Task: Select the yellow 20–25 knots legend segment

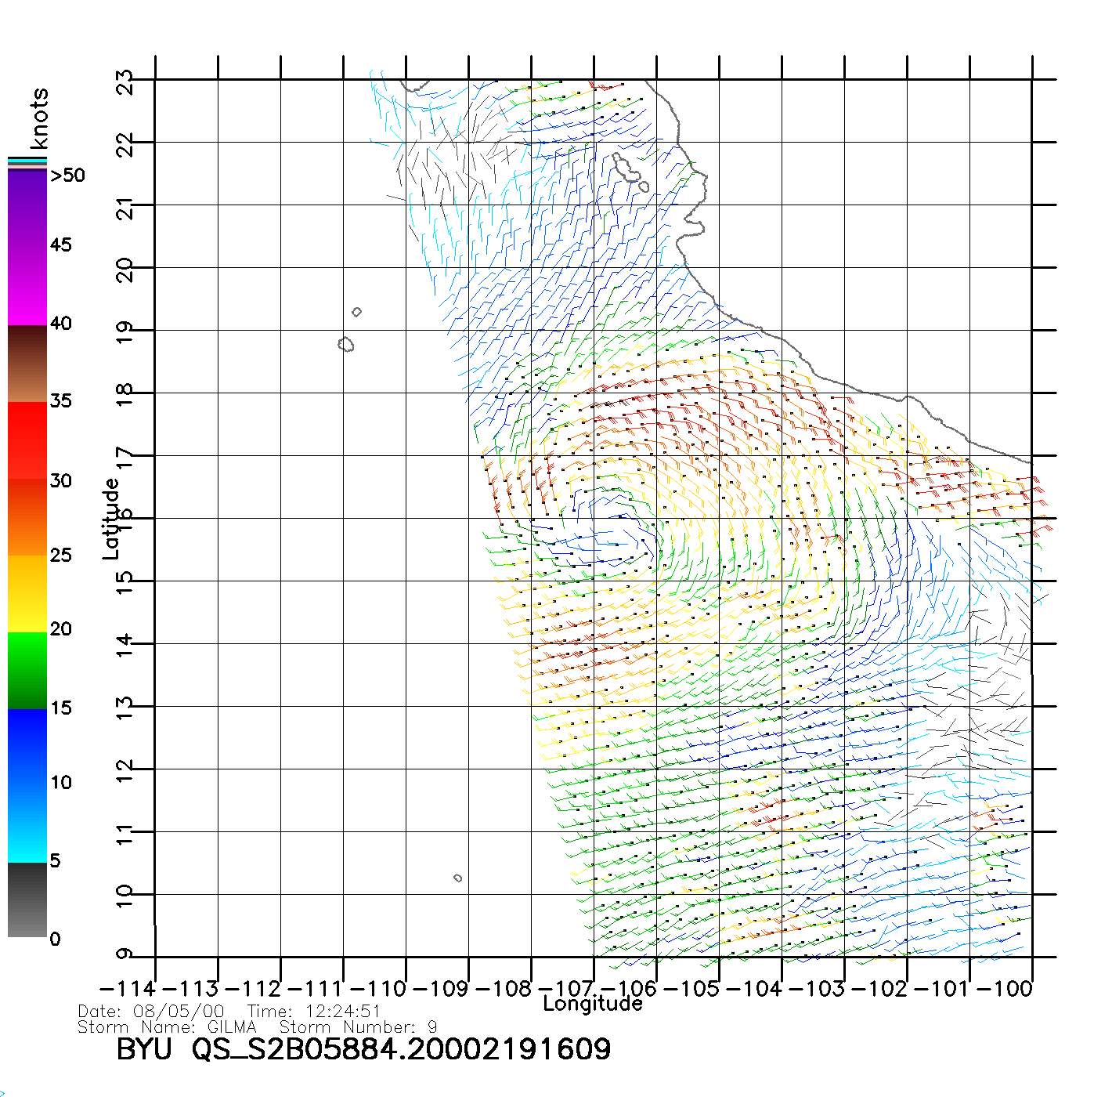Action: pos(27,593)
